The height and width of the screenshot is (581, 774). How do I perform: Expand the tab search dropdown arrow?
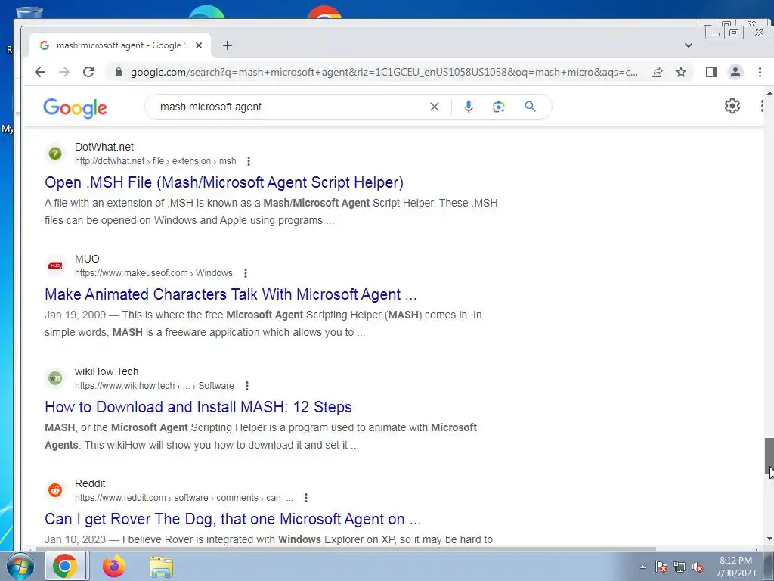(688, 45)
